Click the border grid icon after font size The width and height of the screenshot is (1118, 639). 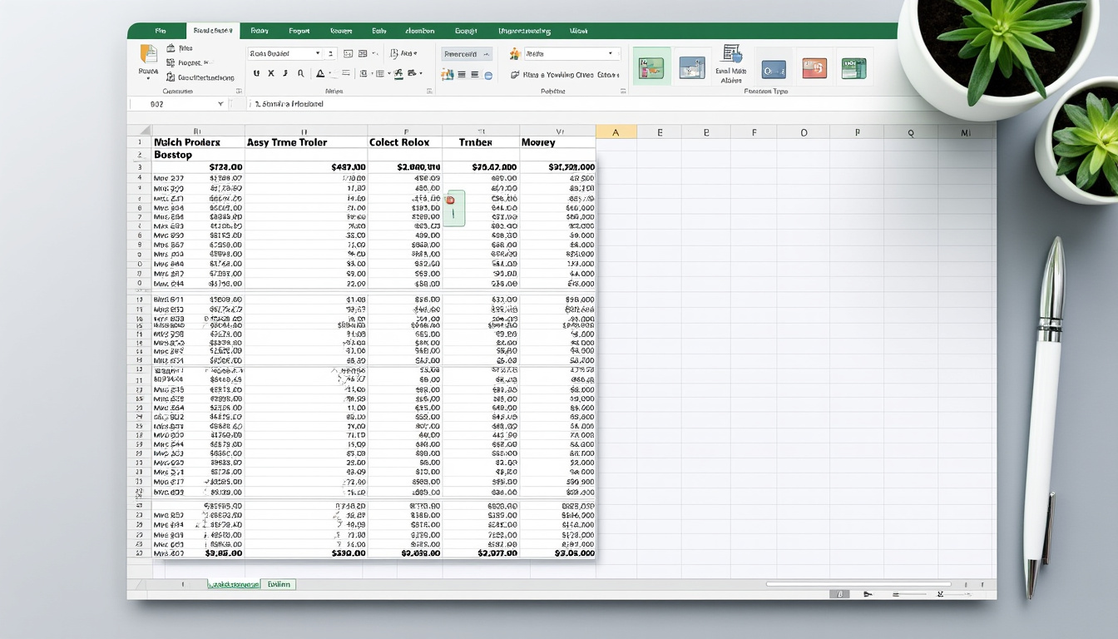coord(348,53)
